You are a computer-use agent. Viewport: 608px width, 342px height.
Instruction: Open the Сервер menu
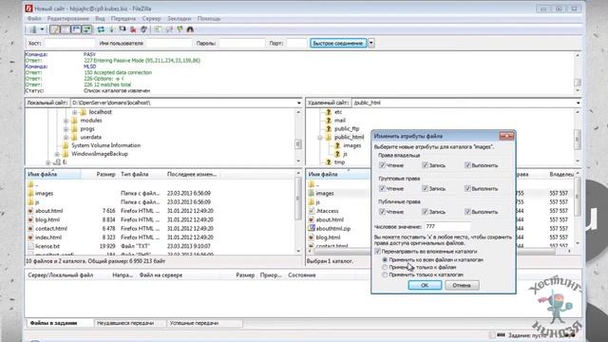pos(151,19)
